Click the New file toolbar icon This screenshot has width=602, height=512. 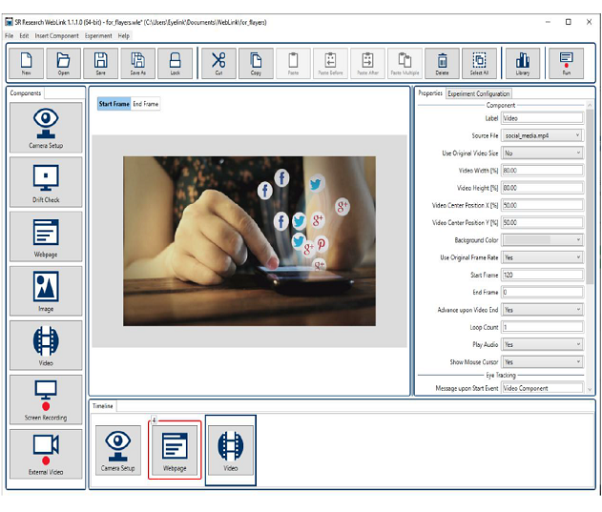click(x=27, y=63)
